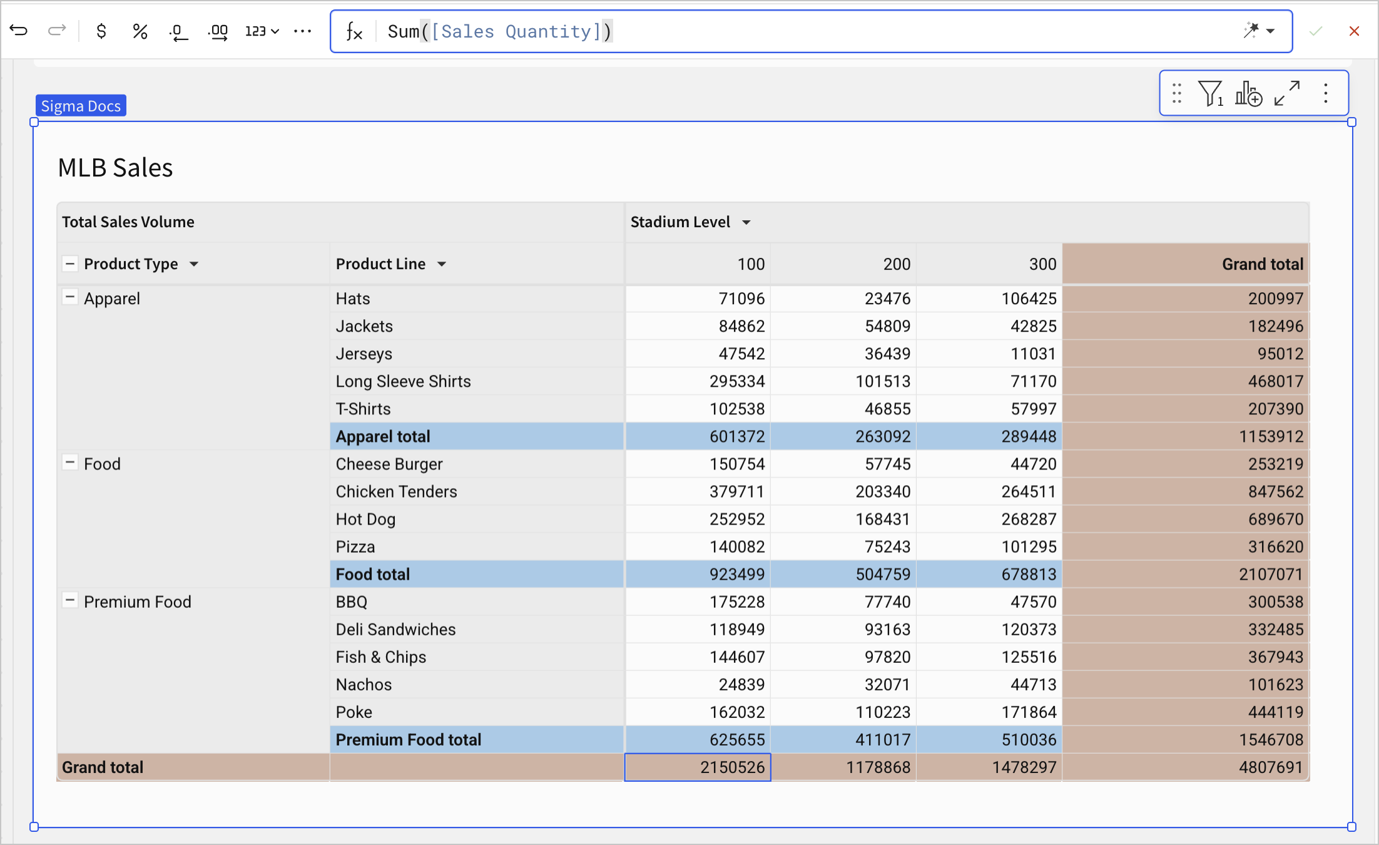This screenshot has width=1379, height=845.
Task: Decrease decimal places
Action: click(x=179, y=30)
